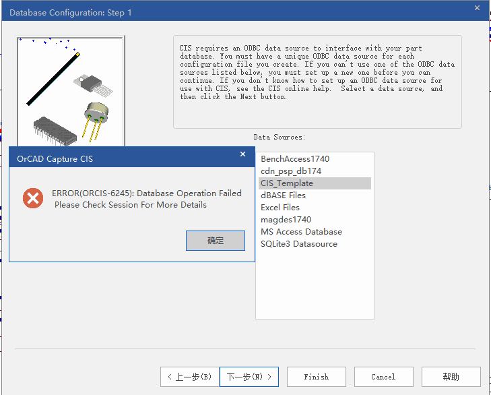Click the red error icon in dialog
Viewport: 491px width, 395px height.
click(33, 198)
